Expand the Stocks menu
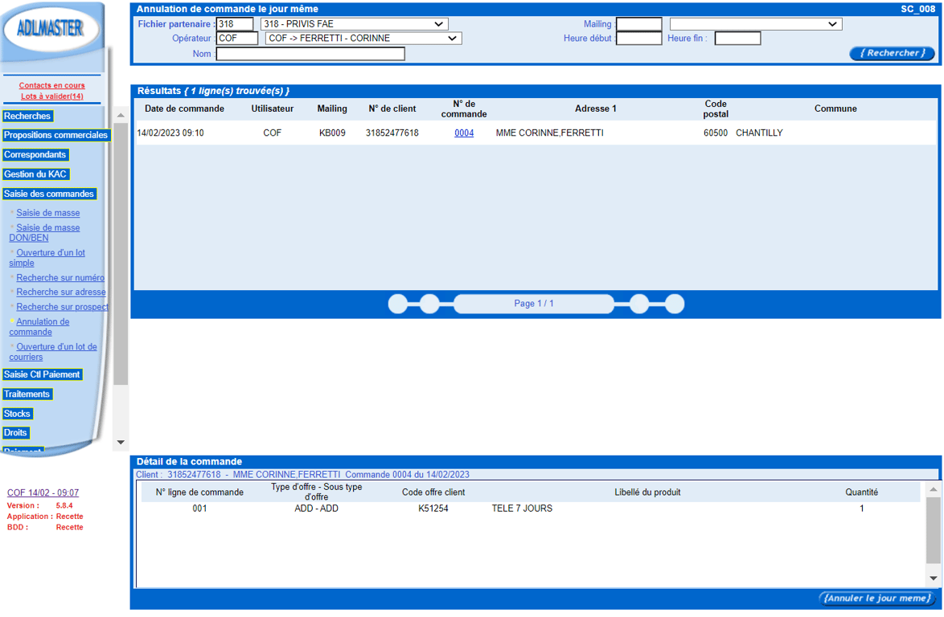Screen dimensions: 944x617 (17, 414)
